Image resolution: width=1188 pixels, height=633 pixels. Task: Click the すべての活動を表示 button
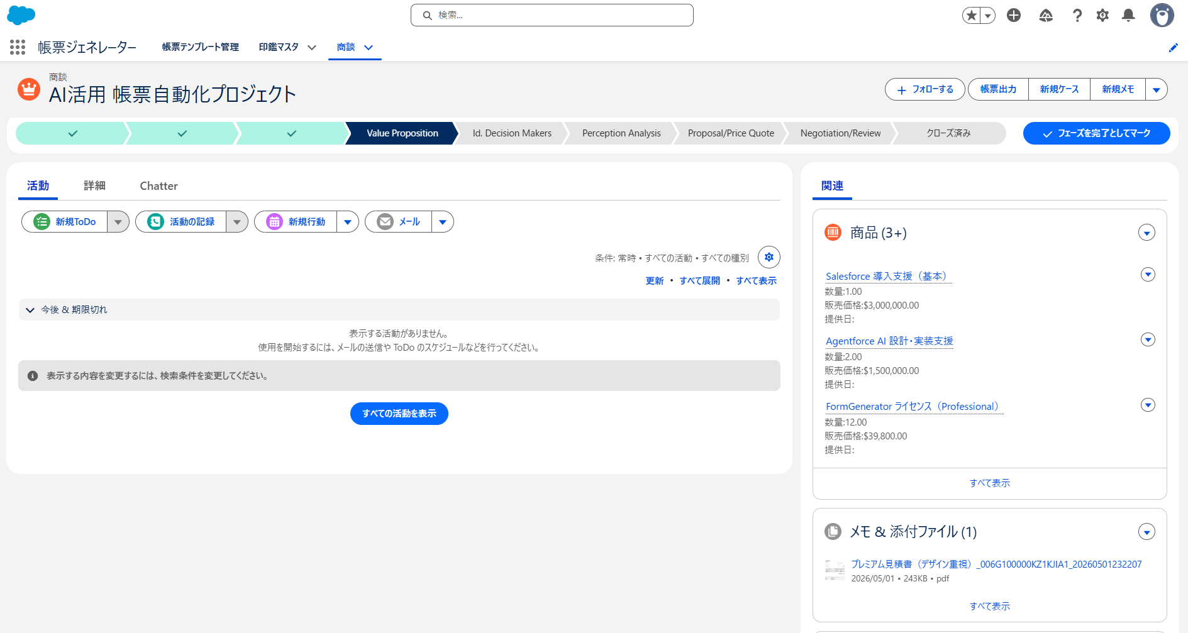399,414
